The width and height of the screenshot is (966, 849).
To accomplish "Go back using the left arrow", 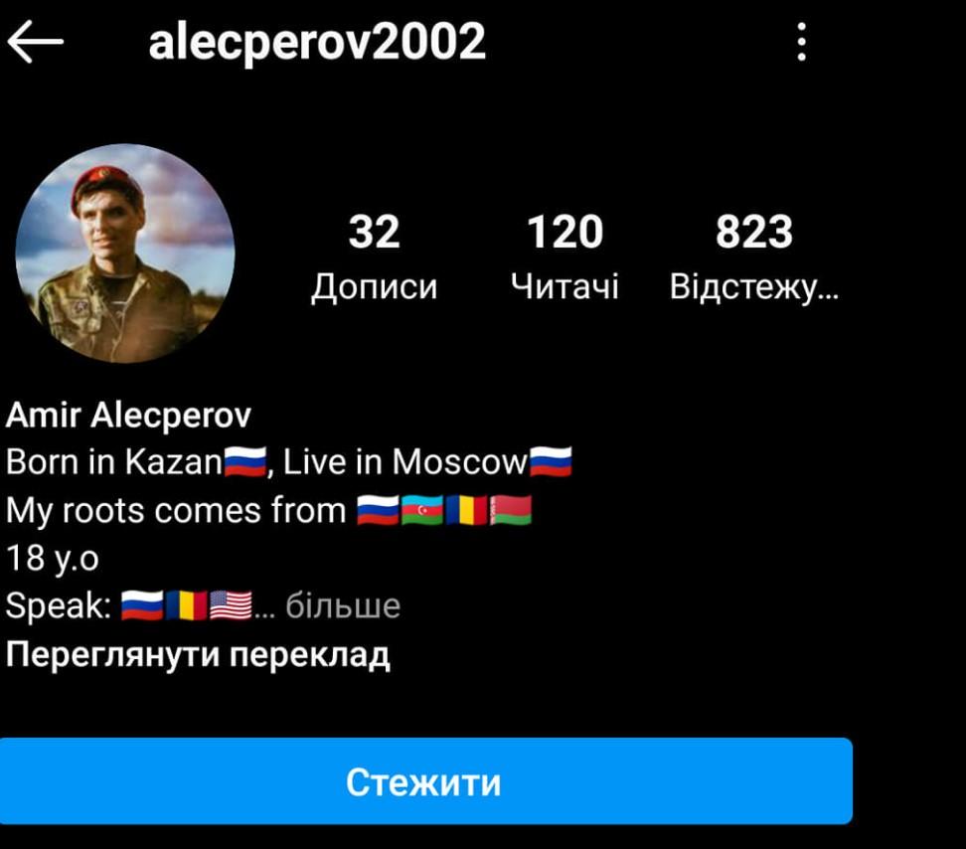I will point(35,42).
